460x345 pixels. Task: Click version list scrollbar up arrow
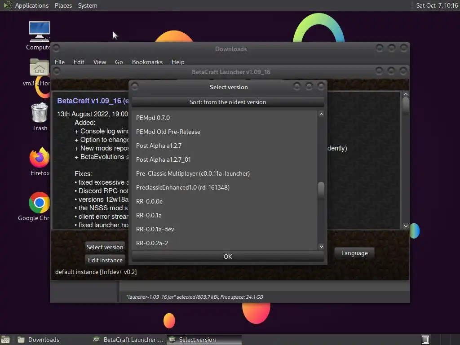pyautogui.click(x=321, y=114)
